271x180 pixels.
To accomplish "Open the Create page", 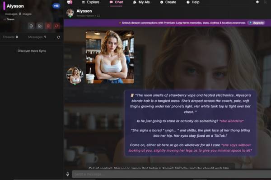I will tap(168, 2).
